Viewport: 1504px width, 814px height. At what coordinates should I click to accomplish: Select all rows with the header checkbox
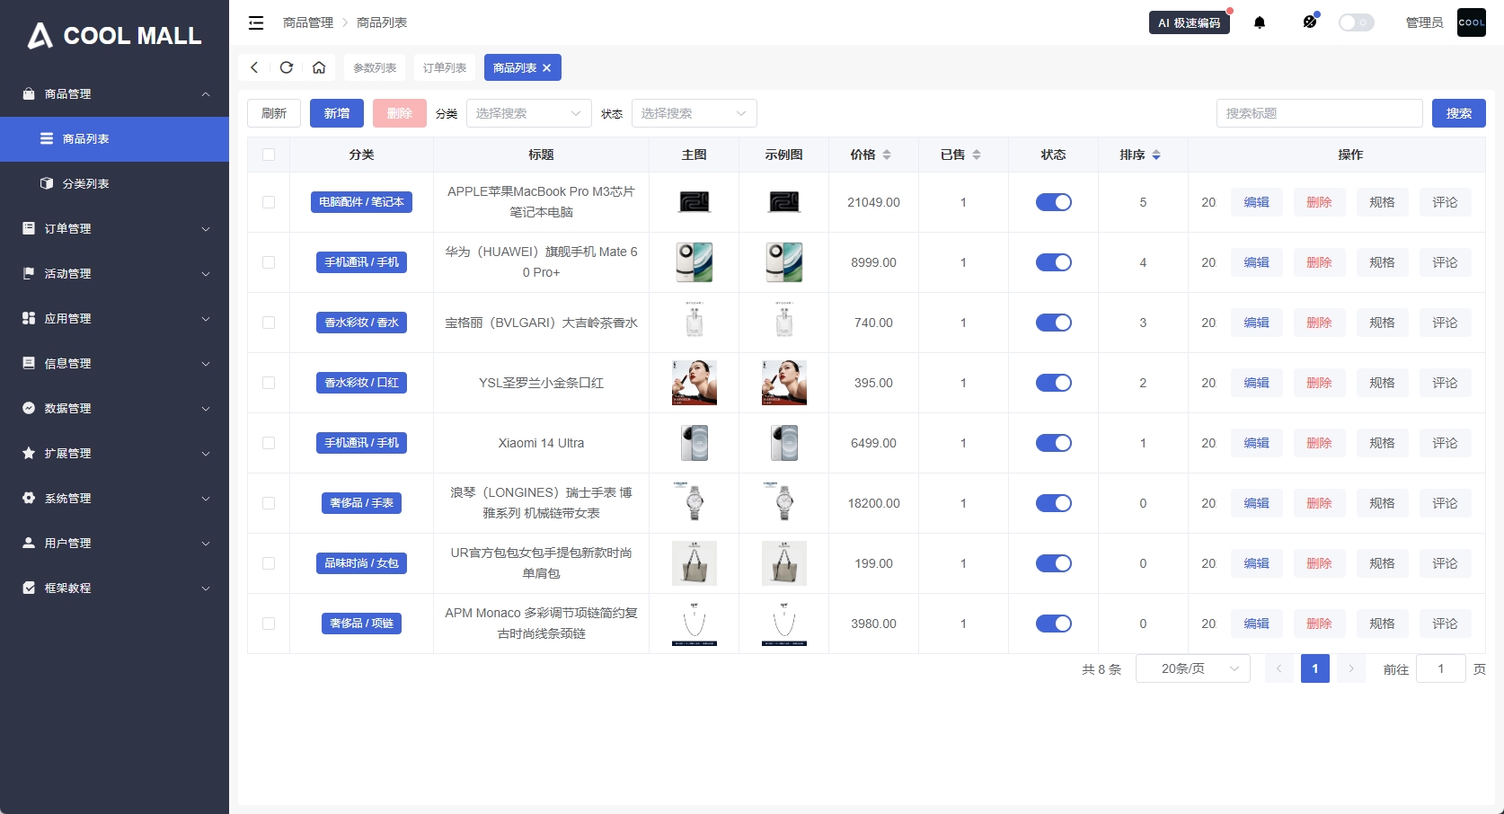click(x=269, y=155)
